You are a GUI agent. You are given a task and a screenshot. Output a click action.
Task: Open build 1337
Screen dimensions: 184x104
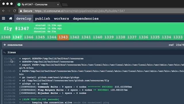pyautogui.click(x=132, y=37)
